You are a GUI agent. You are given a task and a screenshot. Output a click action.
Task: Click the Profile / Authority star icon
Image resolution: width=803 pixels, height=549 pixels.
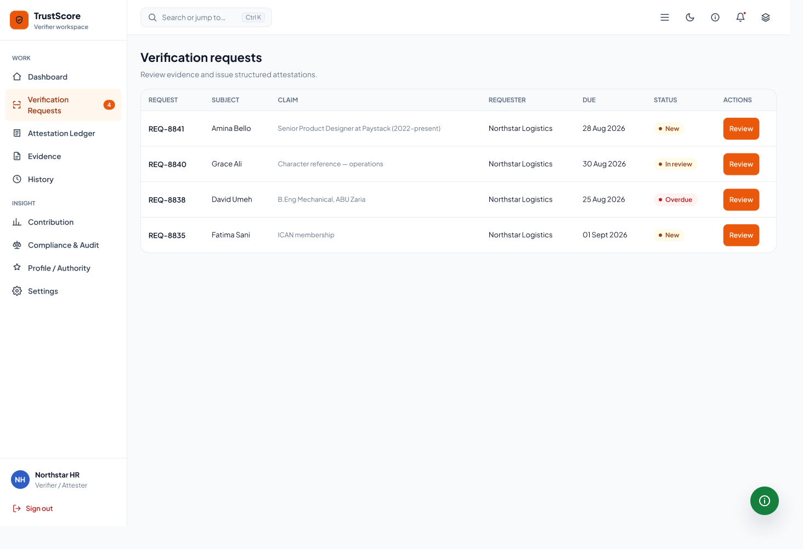[x=17, y=268]
